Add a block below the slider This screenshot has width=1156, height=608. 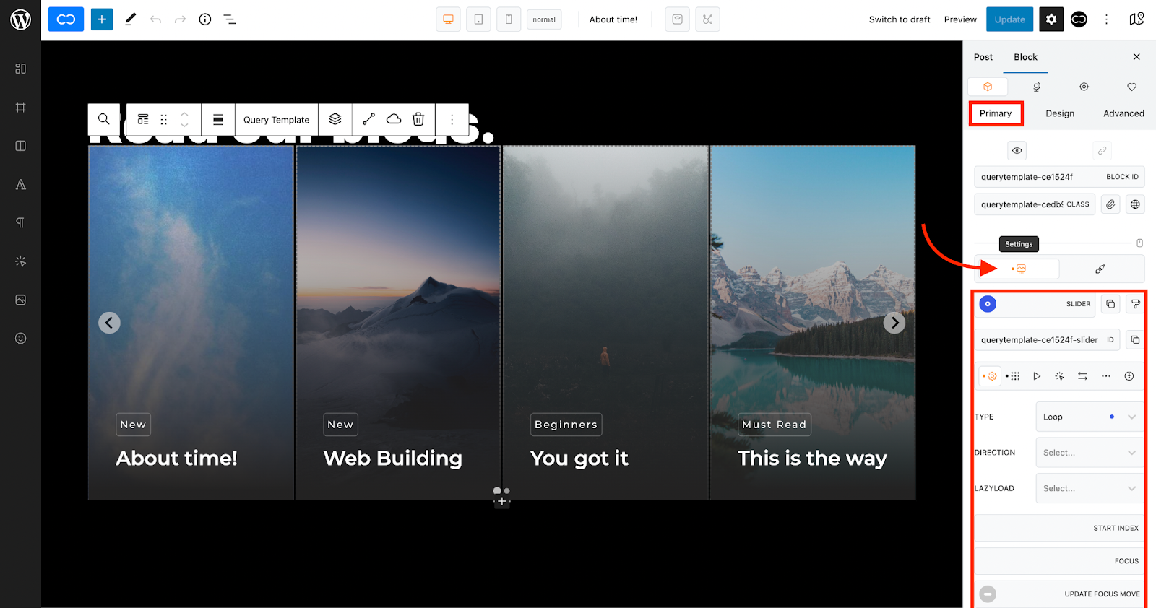click(x=502, y=501)
